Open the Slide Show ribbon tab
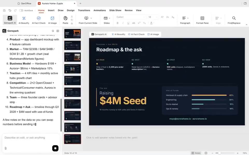 pyautogui.click(x=115, y=10)
